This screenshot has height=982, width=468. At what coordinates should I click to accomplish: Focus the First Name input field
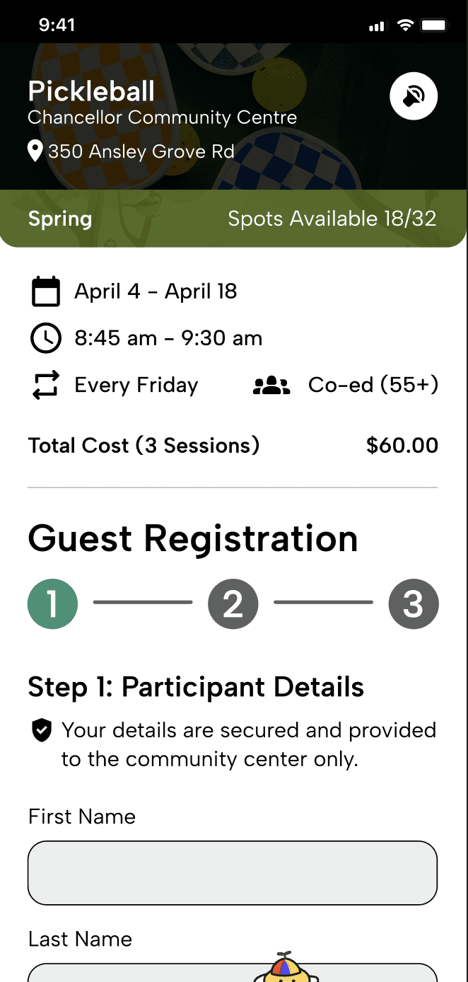point(233,872)
